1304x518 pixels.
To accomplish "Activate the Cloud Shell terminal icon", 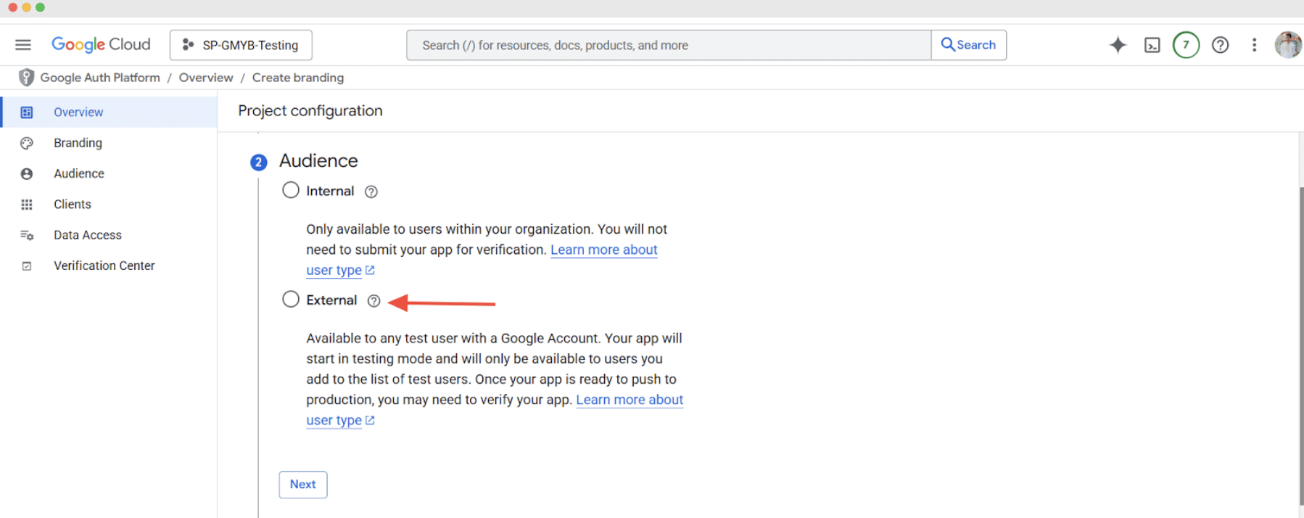I will [x=1152, y=45].
